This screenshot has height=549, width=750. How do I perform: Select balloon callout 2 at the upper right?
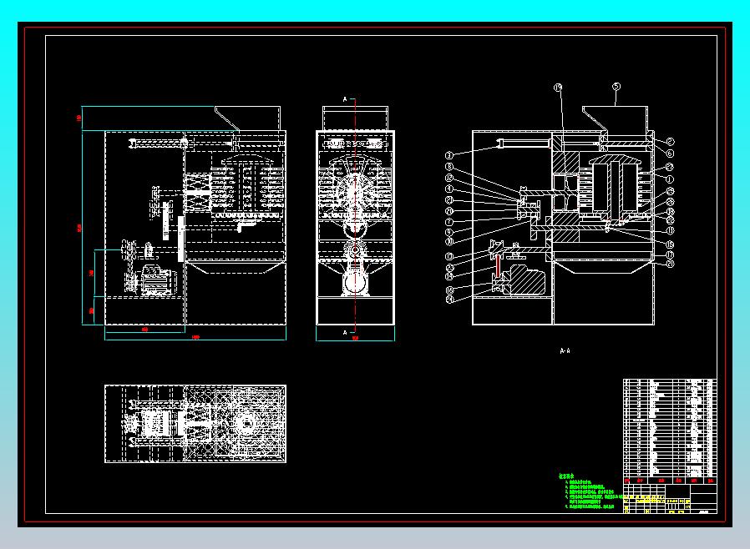(669, 141)
